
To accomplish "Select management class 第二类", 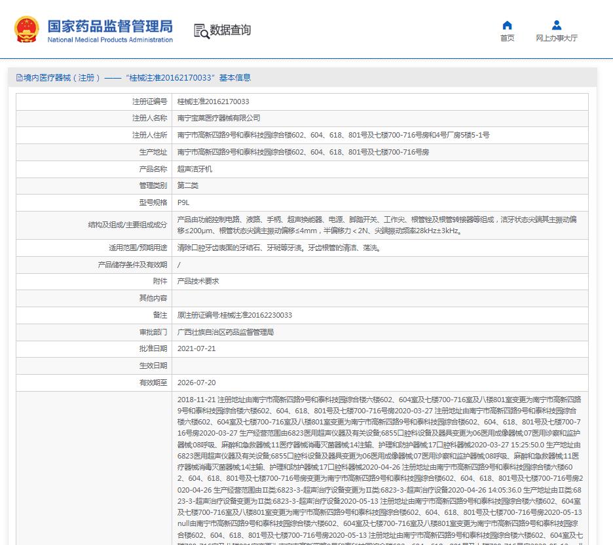I will (x=188, y=185).
